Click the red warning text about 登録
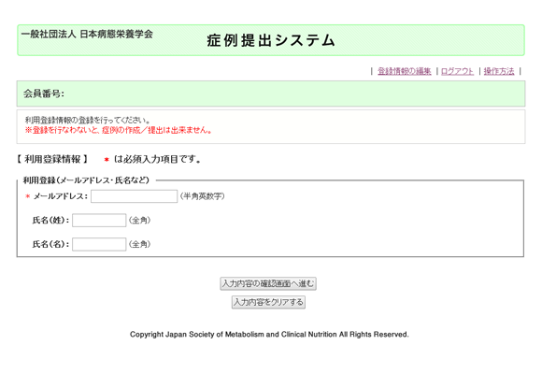The height and width of the screenshot is (374, 542). pos(119,130)
